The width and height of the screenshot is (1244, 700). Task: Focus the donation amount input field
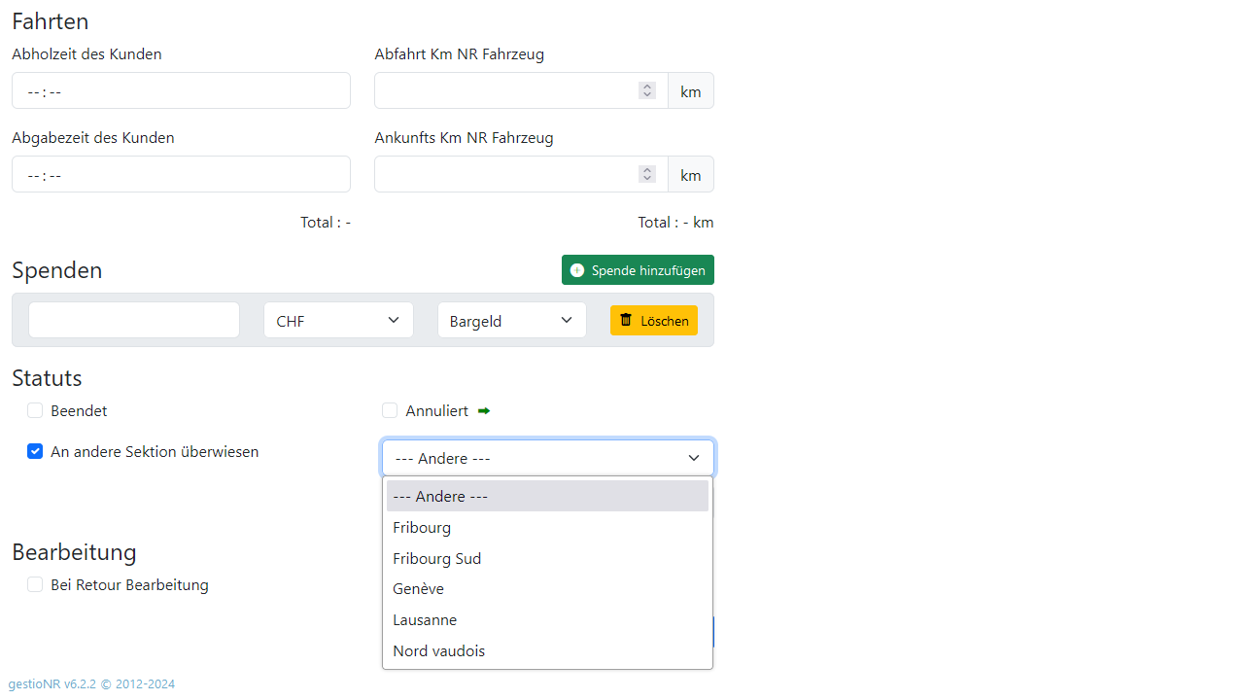(x=134, y=320)
